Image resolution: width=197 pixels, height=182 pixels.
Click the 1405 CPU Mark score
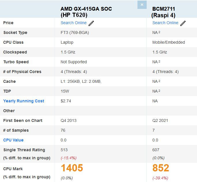tap(72, 168)
